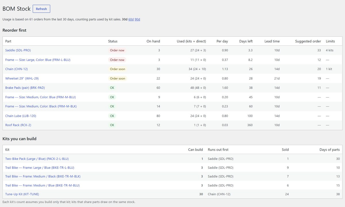Click the Chain row's "Order soon" status badge
345x207 pixels.
(x=118, y=69)
